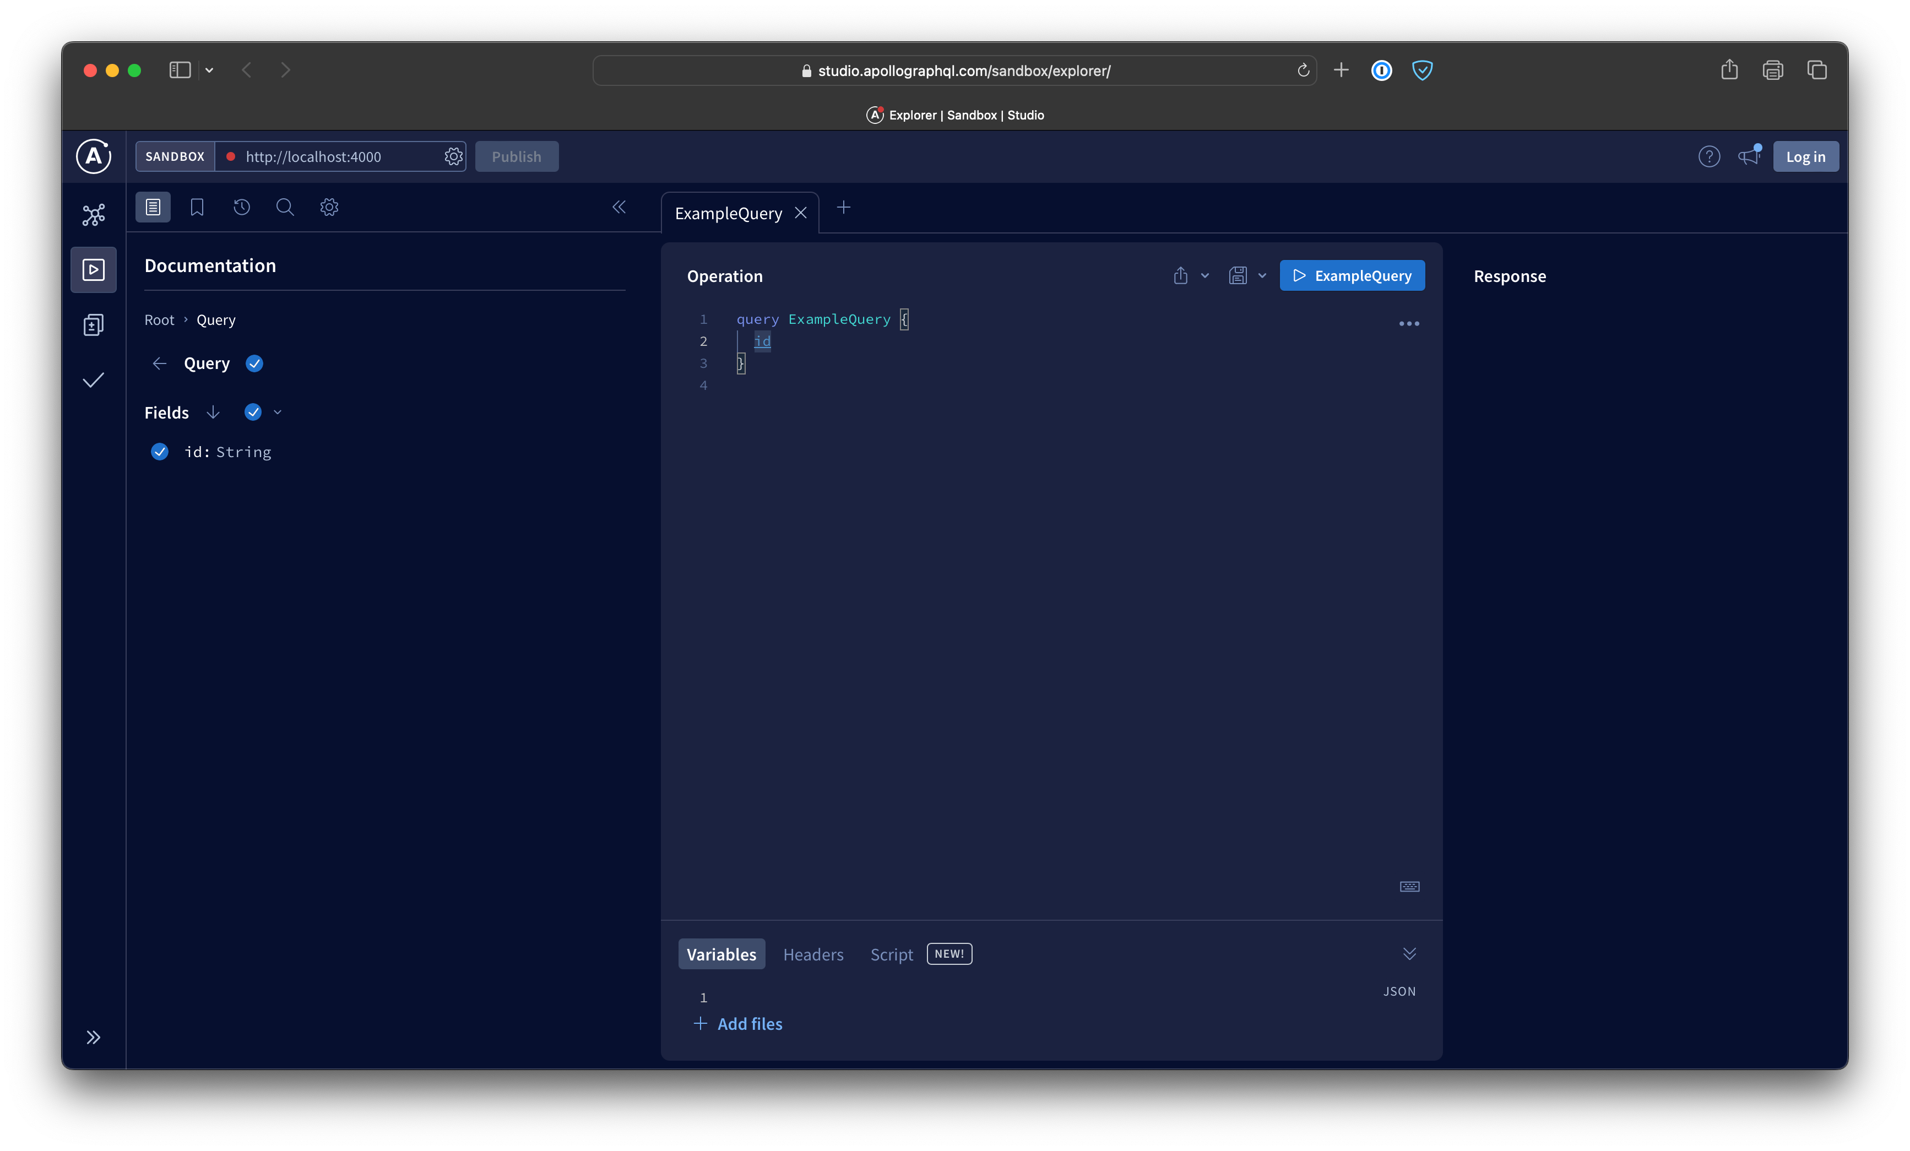This screenshot has width=1910, height=1151.
Task: Open Safari Share icon in the toolbar
Action: 1729,70
